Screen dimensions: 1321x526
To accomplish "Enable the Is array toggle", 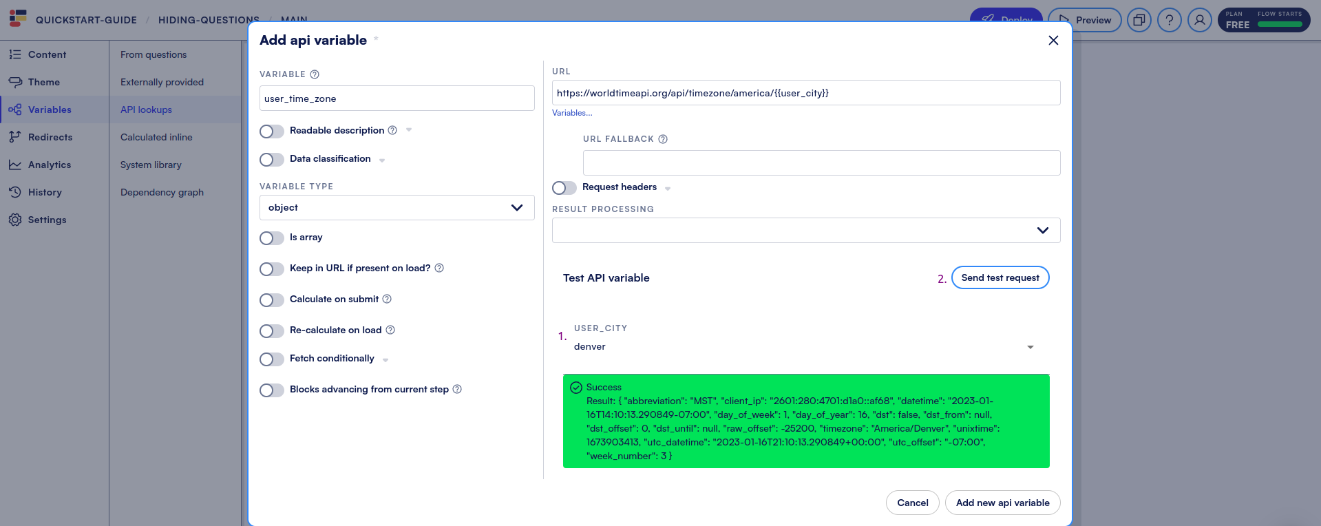I will (271, 238).
